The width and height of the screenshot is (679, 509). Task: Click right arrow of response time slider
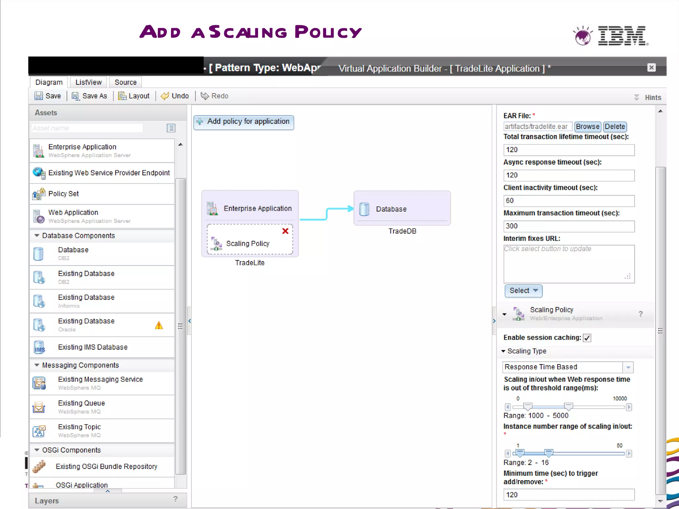pos(629,407)
